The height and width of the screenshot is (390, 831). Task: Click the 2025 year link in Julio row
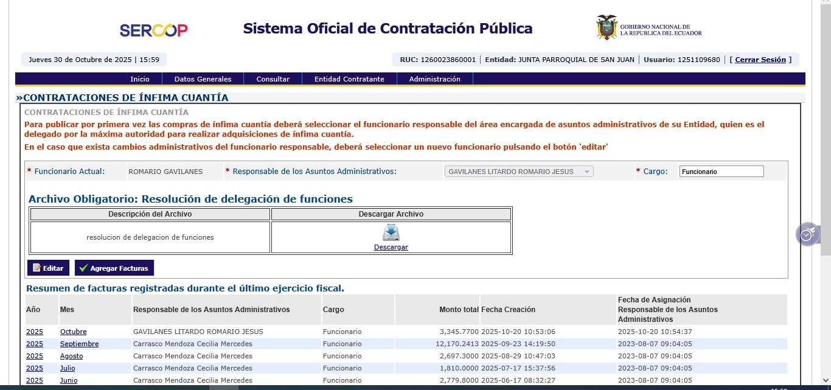[35, 368]
